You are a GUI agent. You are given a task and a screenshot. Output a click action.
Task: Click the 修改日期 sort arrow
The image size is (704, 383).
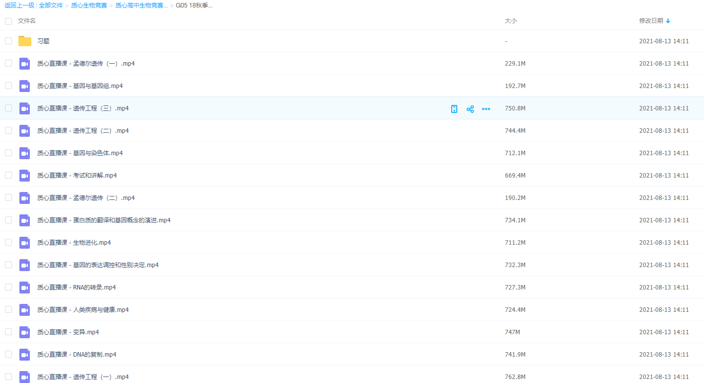pos(668,21)
